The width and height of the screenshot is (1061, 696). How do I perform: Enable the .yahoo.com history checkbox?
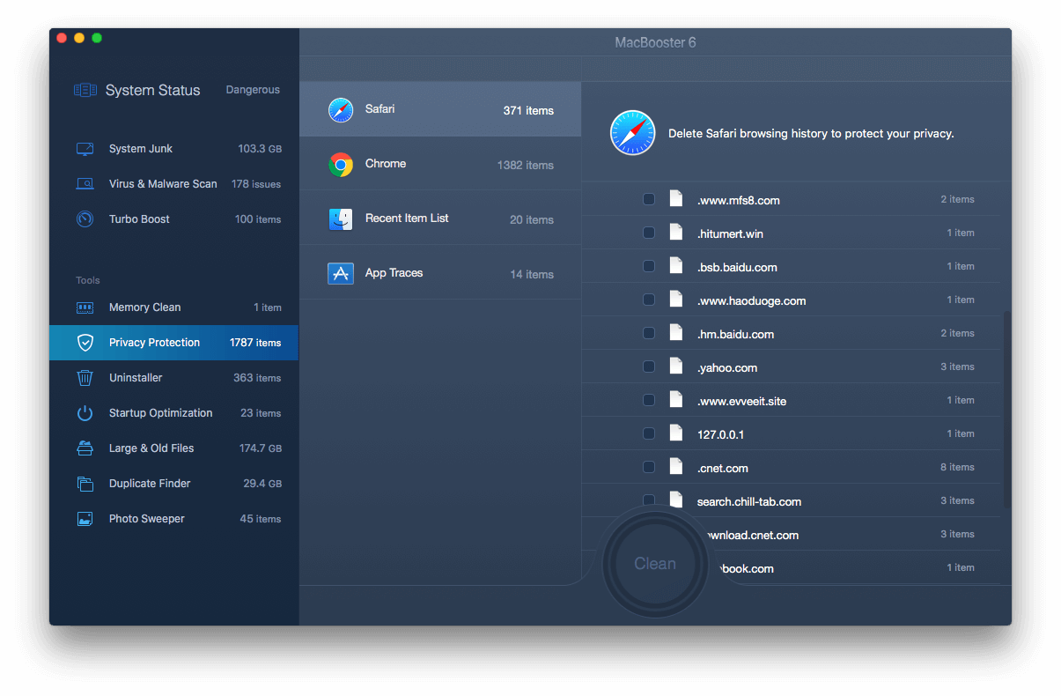(x=649, y=367)
